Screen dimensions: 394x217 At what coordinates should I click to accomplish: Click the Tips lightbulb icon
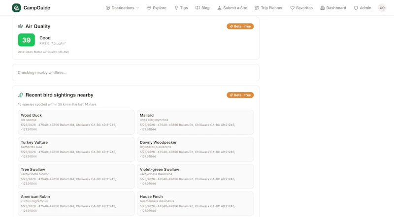tap(176, 8)
